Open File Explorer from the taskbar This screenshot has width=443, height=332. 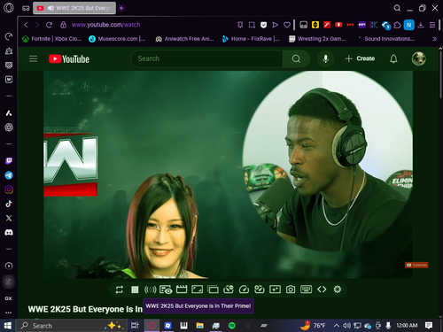(x=200, y=326)
